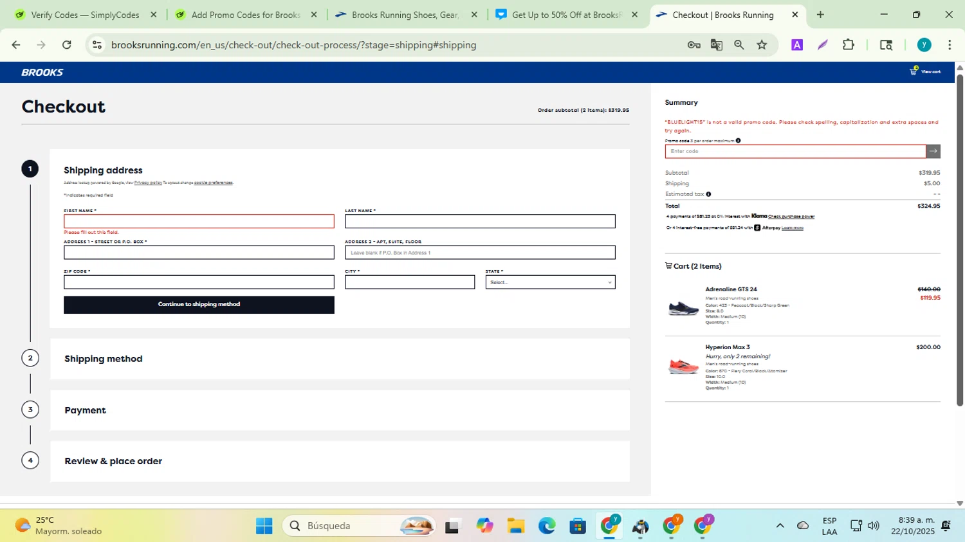Click promo code info icon
This screenshot has height=542, width=965.
[738, 140]
